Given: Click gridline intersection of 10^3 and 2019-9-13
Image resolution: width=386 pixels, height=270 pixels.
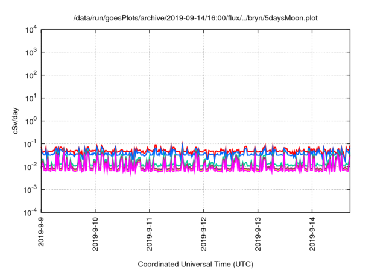Looking at the screenshot, I should (x=258, y=52).
